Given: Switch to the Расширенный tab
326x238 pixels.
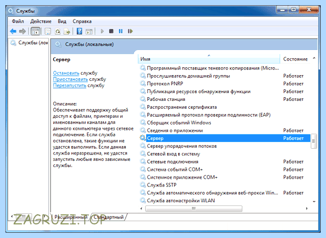Looking at the screenshot, I should pos(70,217).
